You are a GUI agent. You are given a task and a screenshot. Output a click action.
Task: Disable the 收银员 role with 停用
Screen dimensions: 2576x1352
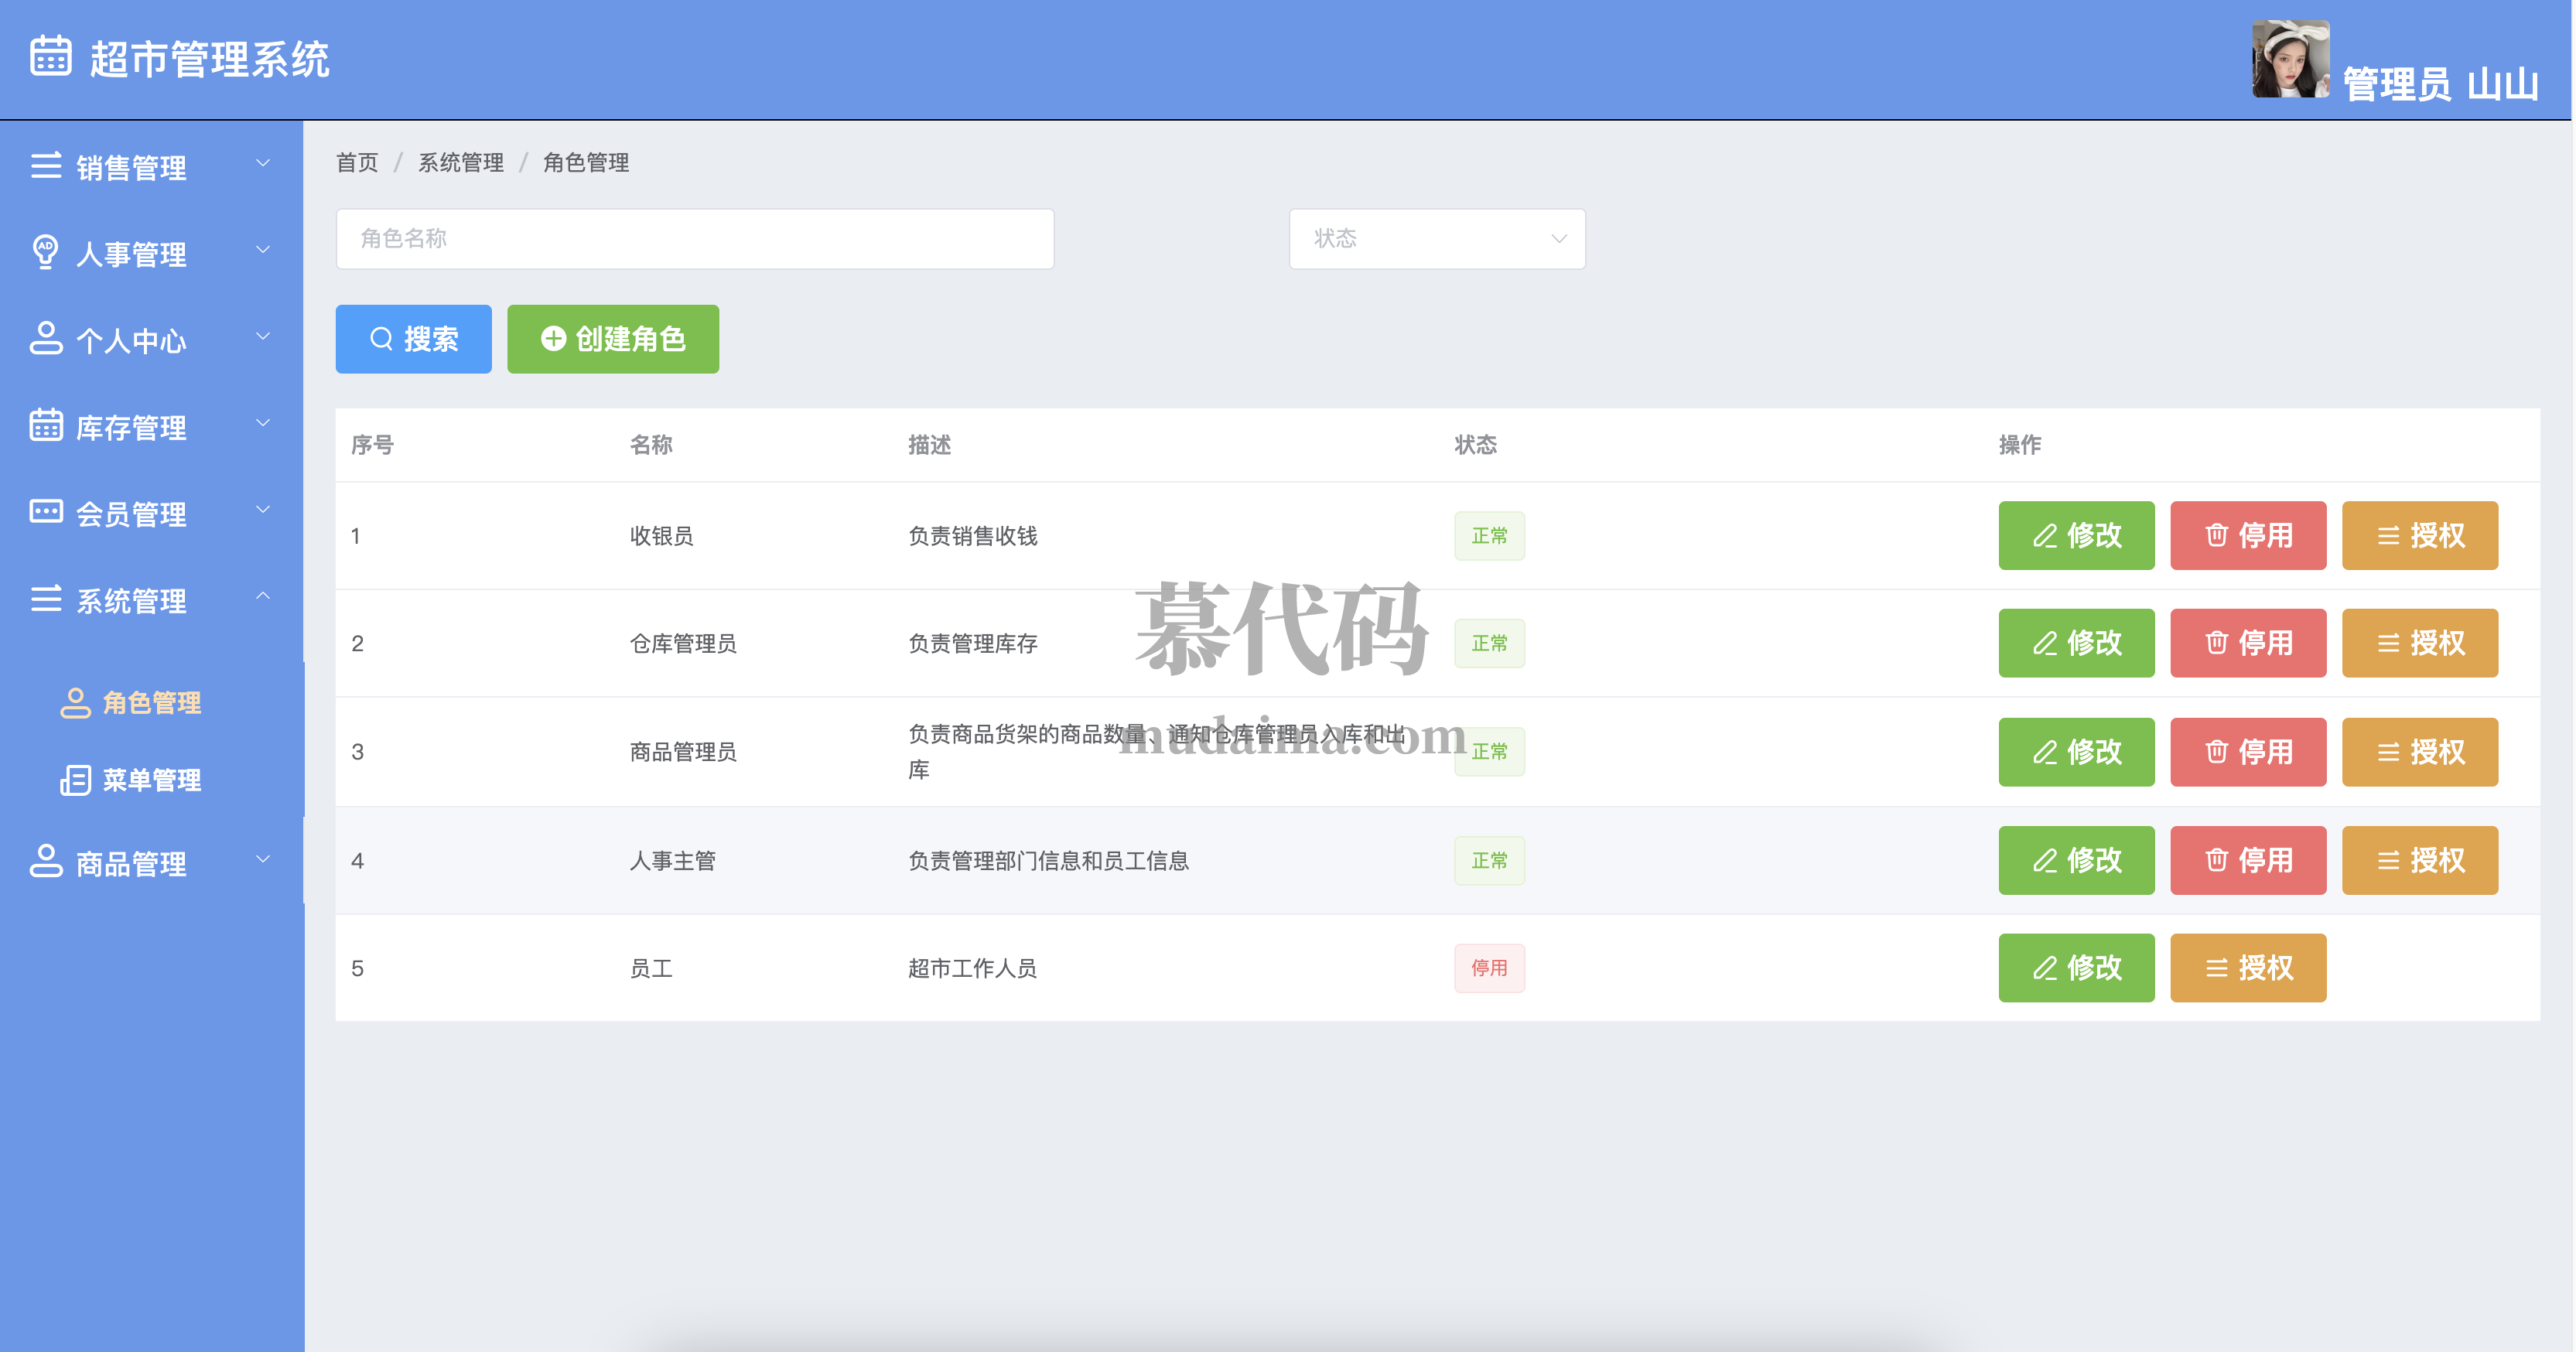pyautogui.click(x=2247, y=536)
